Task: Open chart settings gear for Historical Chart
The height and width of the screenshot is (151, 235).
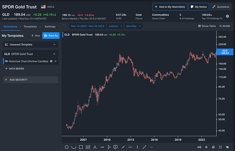Action: pyautogui.click(x=51, y=61)
